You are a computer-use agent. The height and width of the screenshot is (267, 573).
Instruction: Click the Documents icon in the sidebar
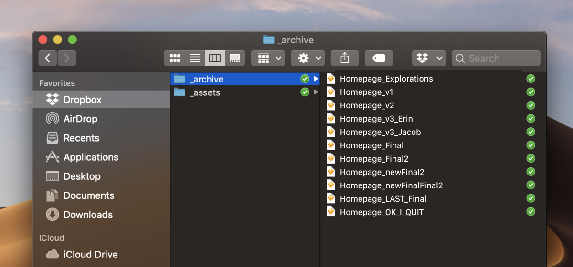[52, 195]
